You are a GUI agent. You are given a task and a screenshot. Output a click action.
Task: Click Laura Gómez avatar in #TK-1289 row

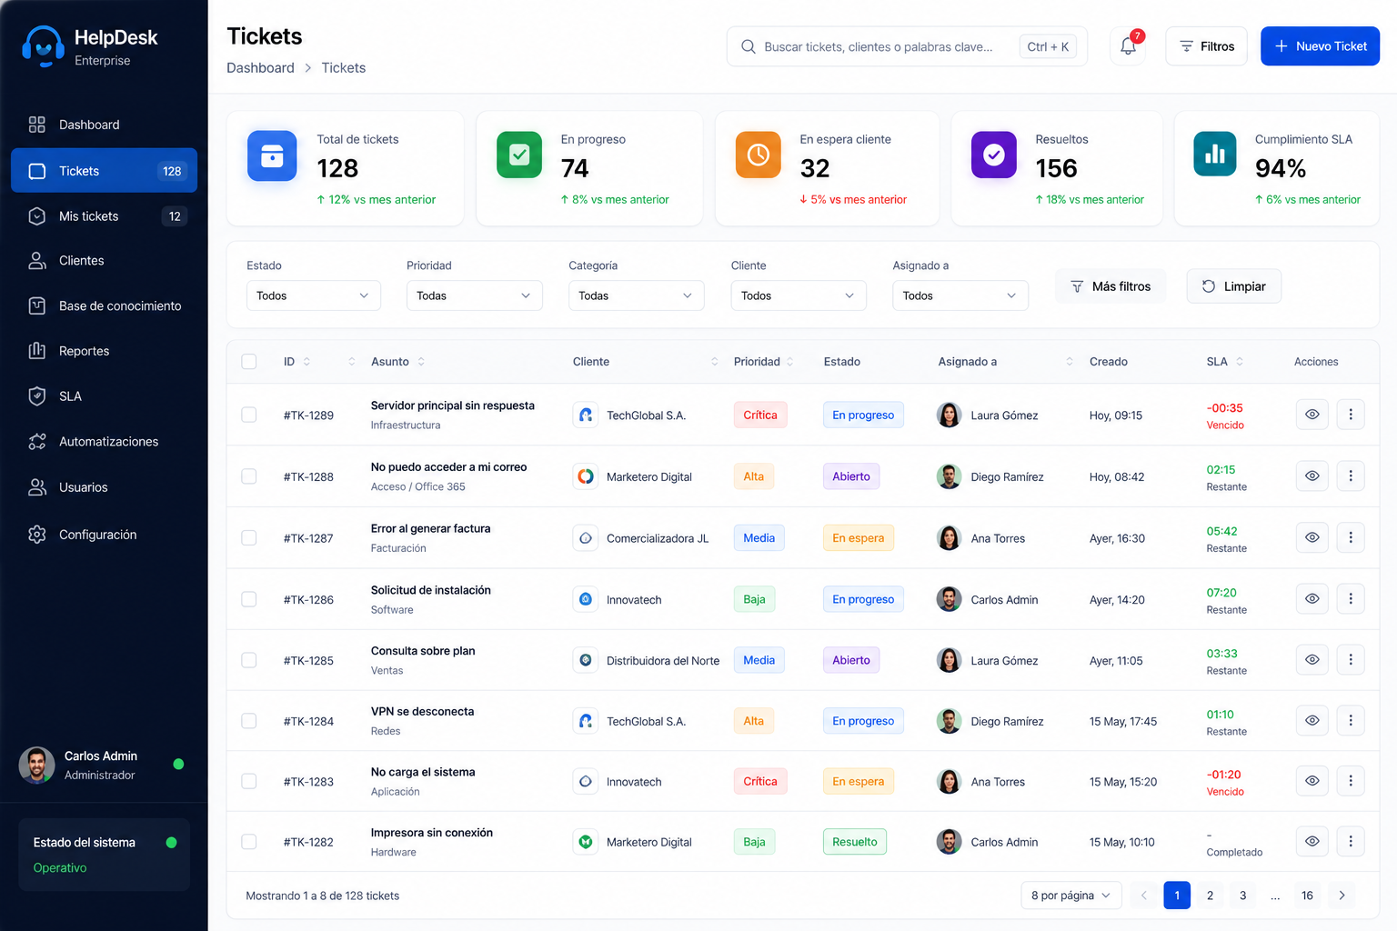click(x=949, y=415)
